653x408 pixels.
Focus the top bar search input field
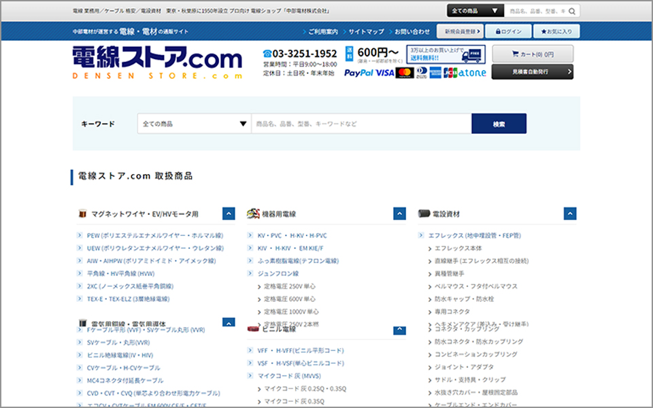pos(537,12)
